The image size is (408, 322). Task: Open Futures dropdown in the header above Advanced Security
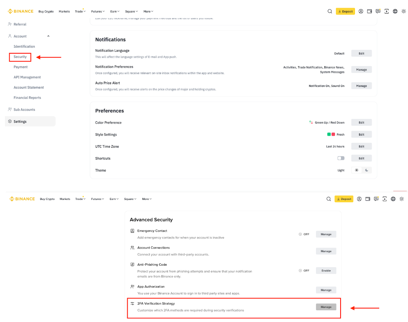coord(98,199)
